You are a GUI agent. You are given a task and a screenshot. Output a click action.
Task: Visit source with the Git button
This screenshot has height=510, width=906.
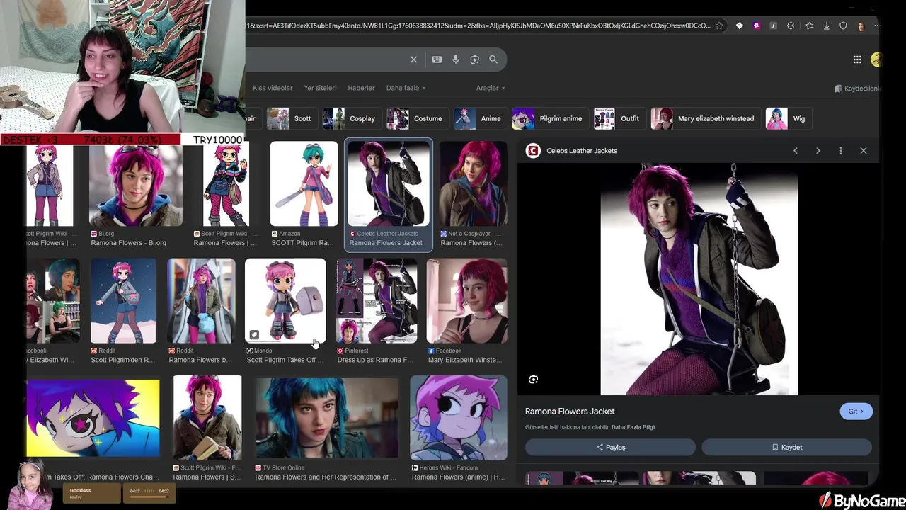[x=856, y=412]
